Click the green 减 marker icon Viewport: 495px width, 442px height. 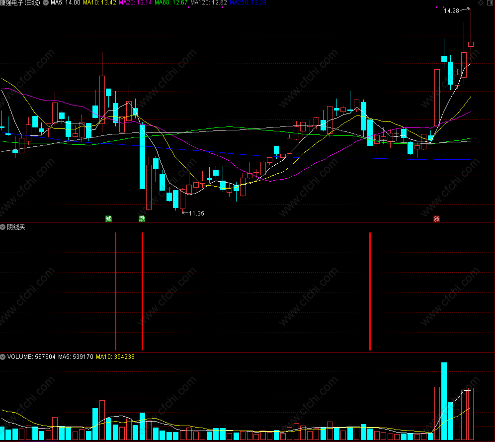click(109, 219)
